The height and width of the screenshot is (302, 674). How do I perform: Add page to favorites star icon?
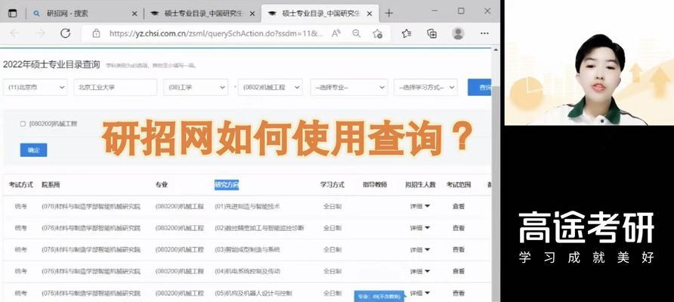[377, 33]
